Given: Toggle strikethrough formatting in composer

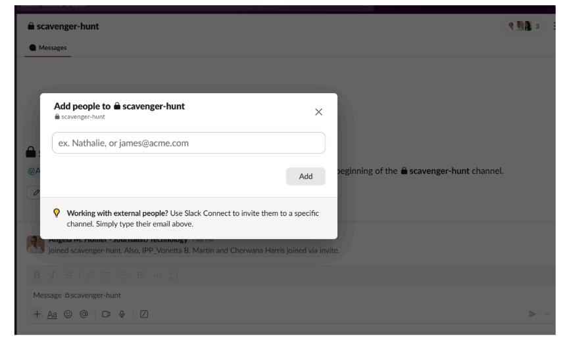Looking at the screenshot, I should tap(68, 275).
